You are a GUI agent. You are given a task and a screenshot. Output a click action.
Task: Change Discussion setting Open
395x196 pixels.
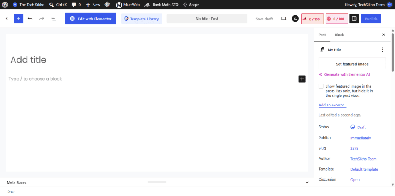tap(355, 180)
